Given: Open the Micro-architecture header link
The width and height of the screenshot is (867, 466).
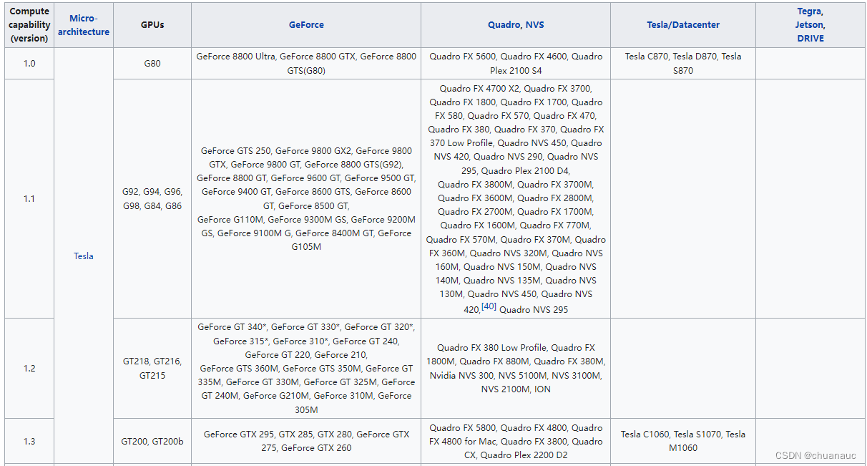Looking at the screenshot, I should tap(84, 25).
